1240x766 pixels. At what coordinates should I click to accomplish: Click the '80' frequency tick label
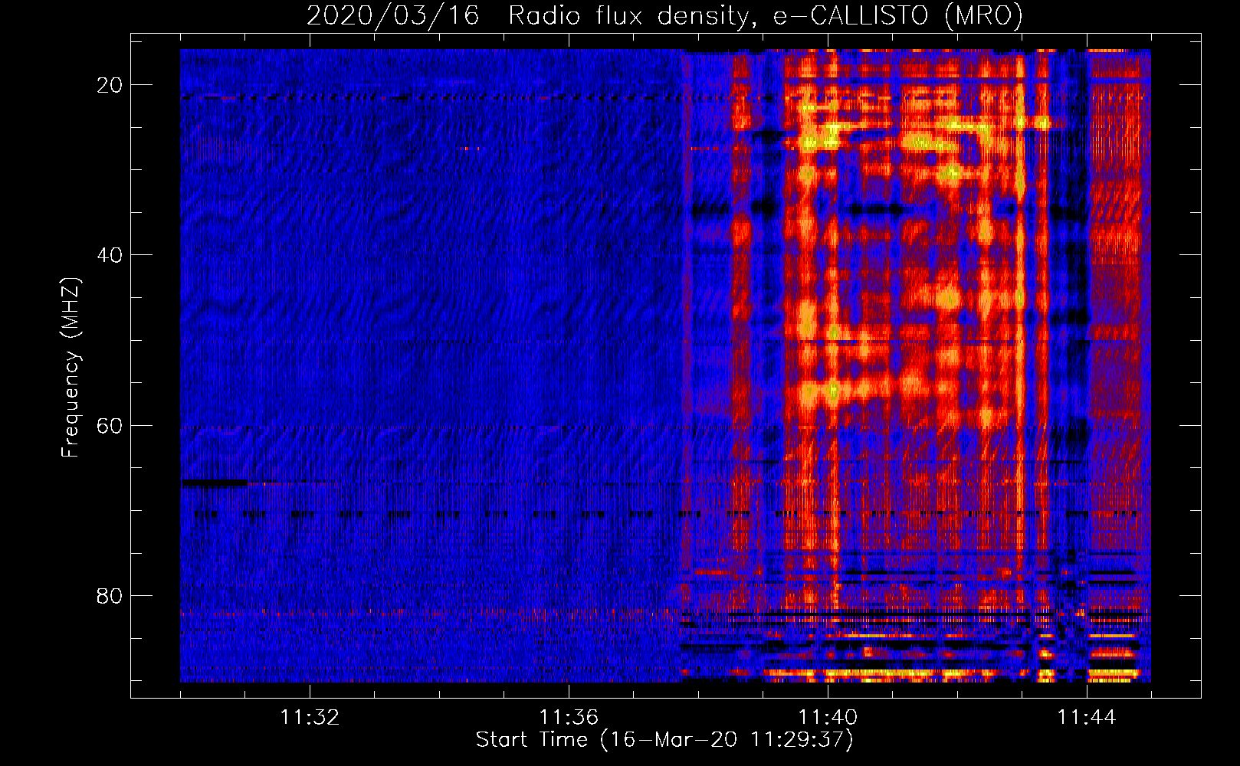click(110, 595)
